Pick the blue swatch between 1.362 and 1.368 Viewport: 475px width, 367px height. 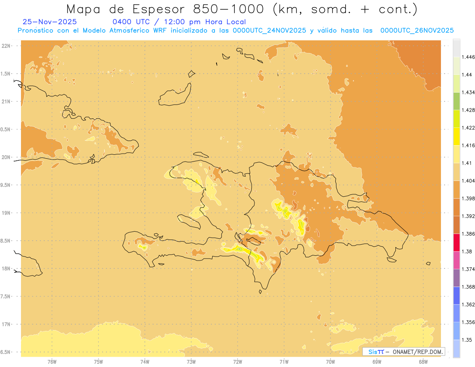point(456,295)
